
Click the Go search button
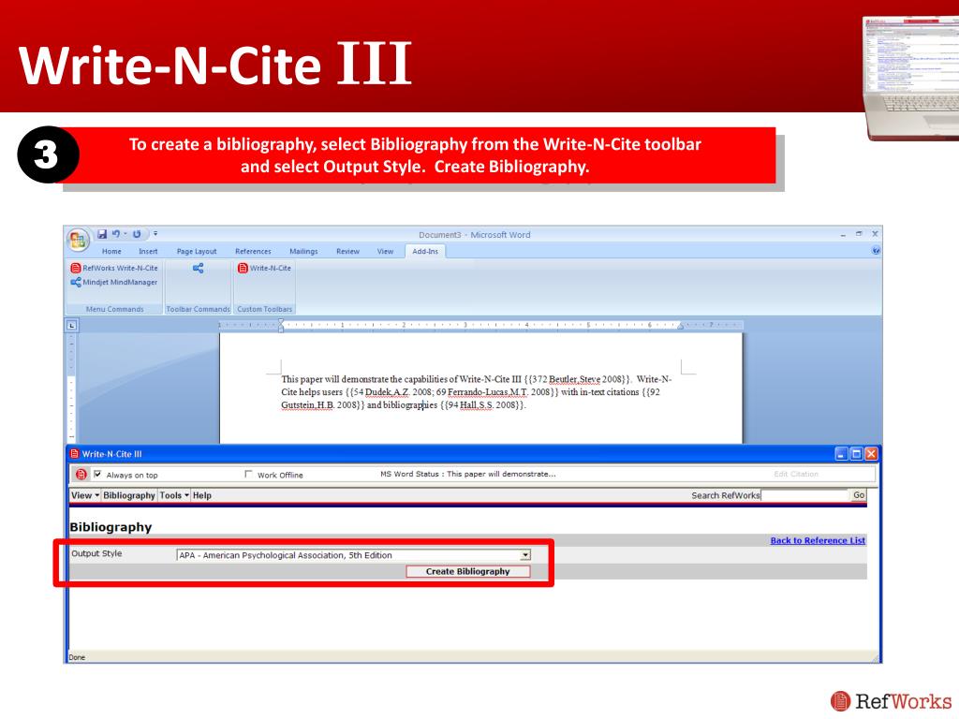(859, 495)
